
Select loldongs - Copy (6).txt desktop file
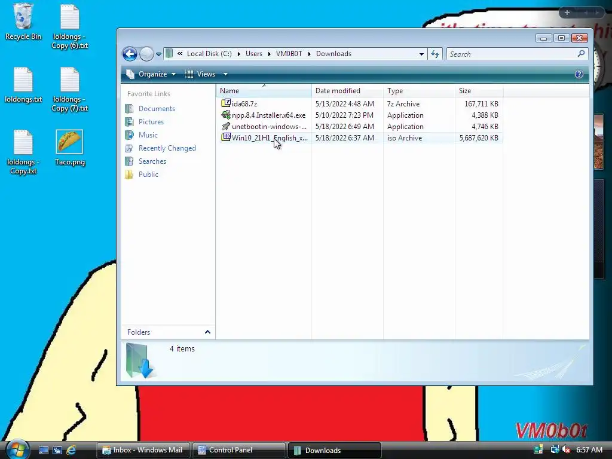coord(70,26)
